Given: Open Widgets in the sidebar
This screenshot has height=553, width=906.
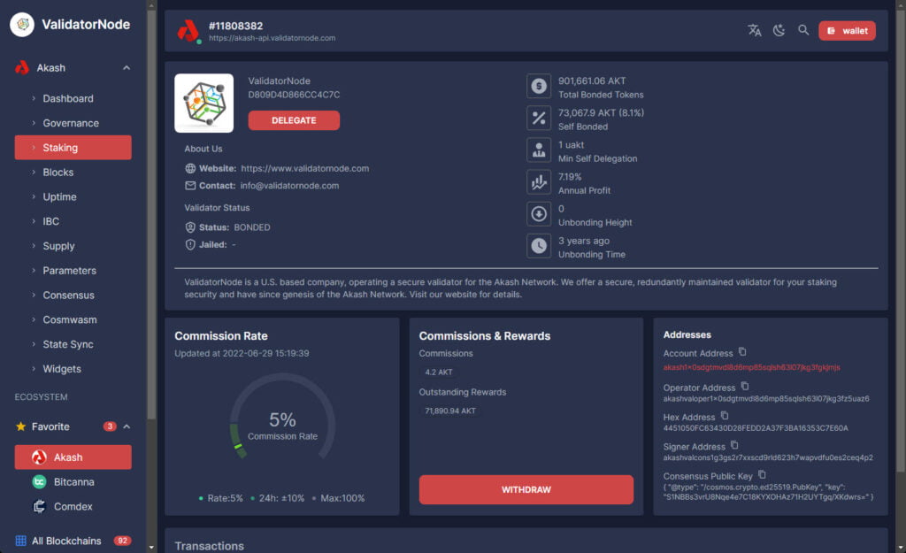Looking at the screenshot, I should (73, 369).
